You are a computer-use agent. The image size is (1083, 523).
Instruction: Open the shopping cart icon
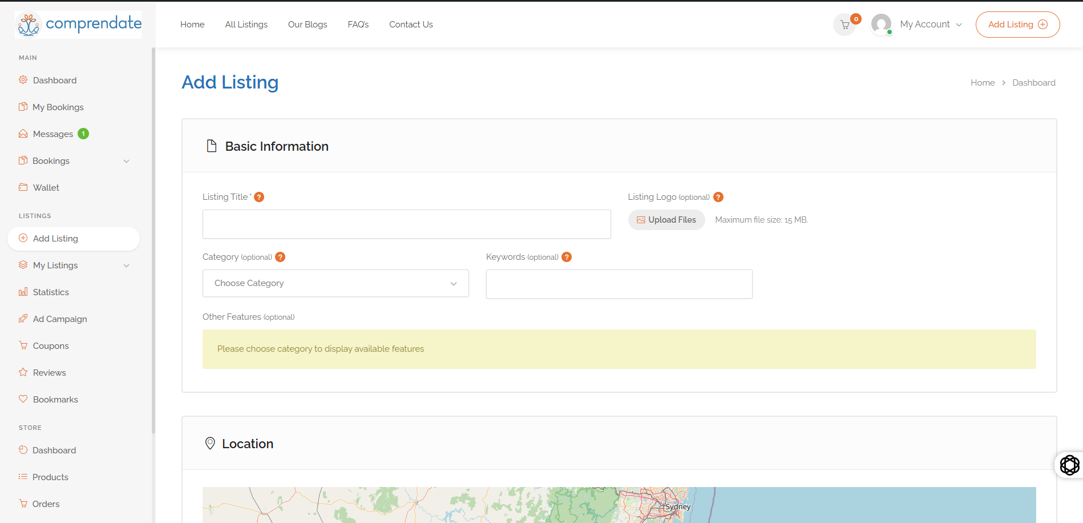[844, 25]
